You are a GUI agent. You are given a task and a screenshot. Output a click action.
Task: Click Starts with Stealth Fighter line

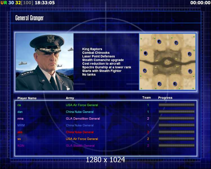point(102,71)
